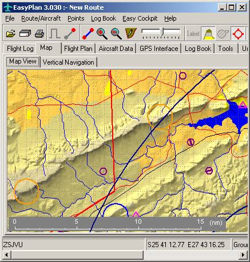Click the zoom out magnifier icon
250x262 pixels.
(116, 34)
